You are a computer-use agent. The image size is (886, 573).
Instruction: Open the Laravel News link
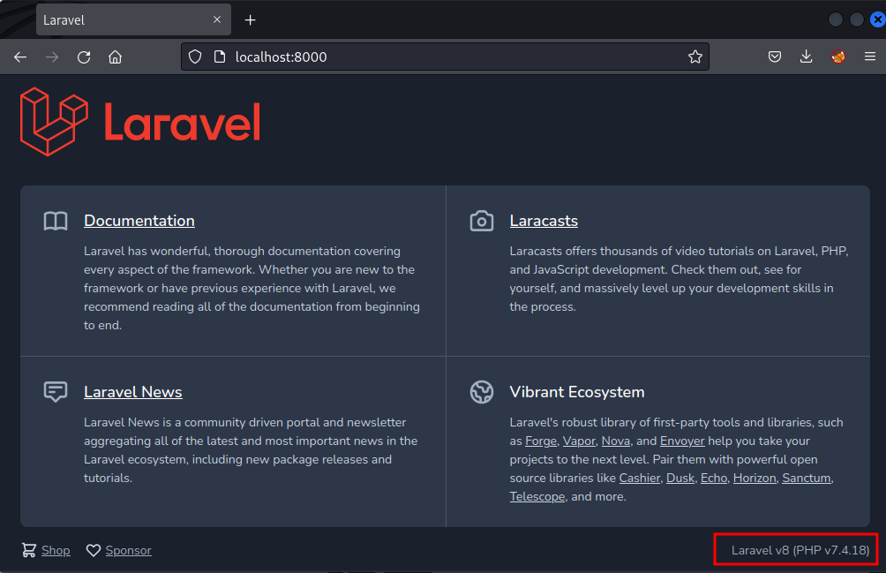(132, 392)
